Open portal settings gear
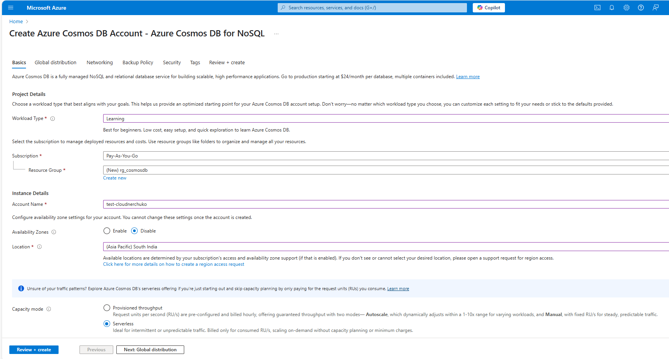 pyautogui.click(x=626, y=8)
